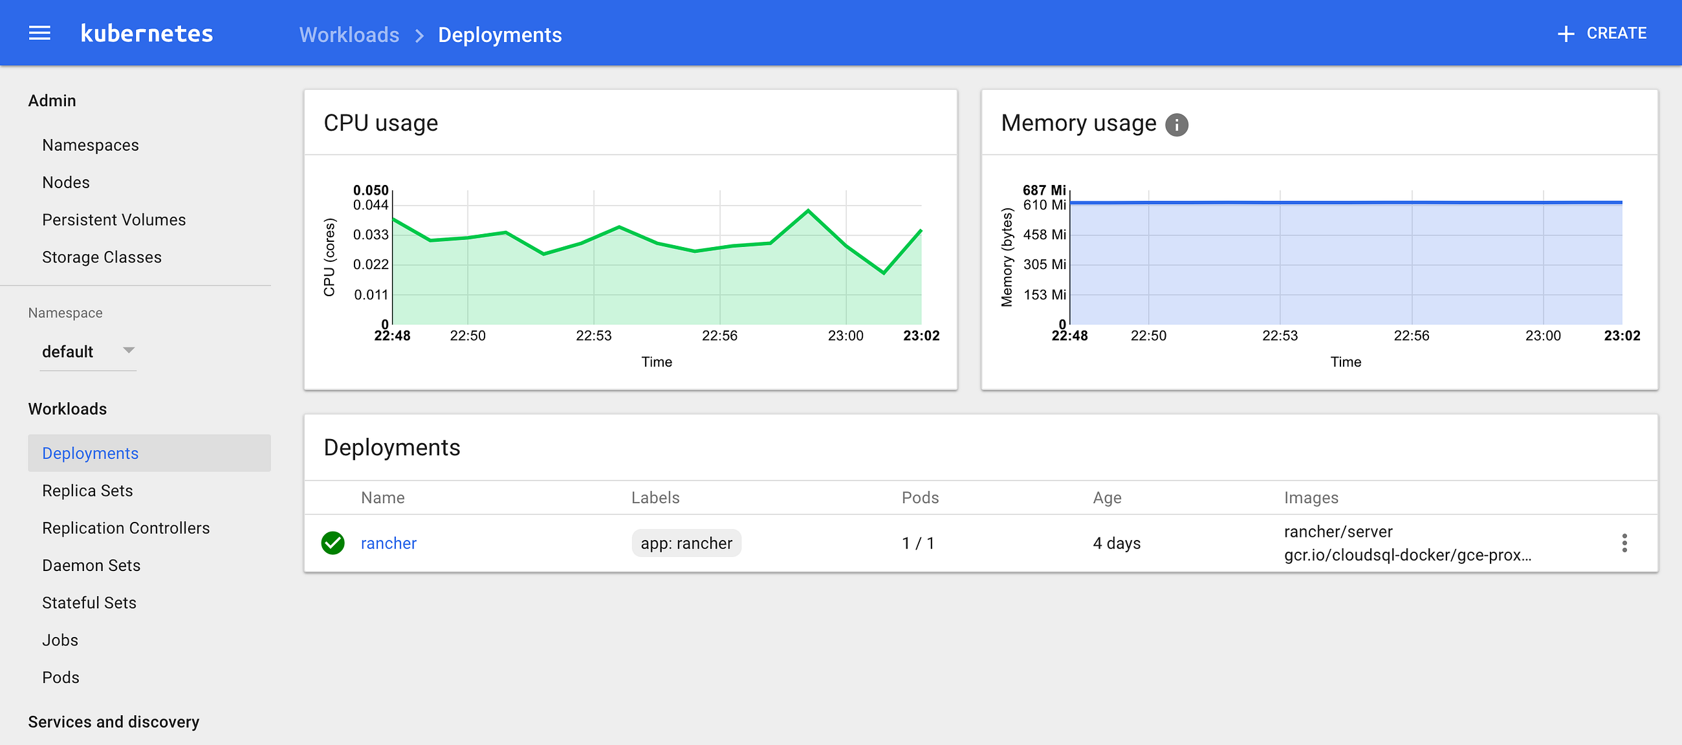
Task: Open the namespace selector showing default
Action: (x=68, y=352)
